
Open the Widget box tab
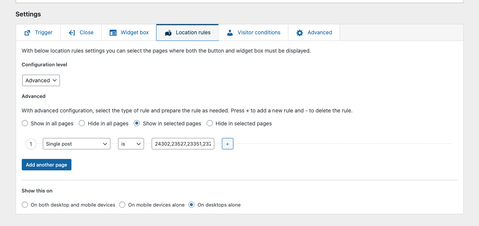[x=134, y=33]
